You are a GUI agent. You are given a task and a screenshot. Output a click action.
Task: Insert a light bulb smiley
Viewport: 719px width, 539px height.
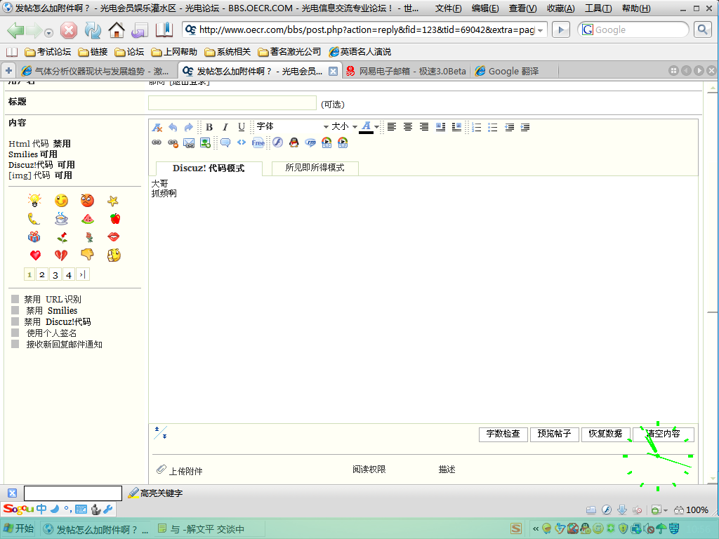click(34, 200)
